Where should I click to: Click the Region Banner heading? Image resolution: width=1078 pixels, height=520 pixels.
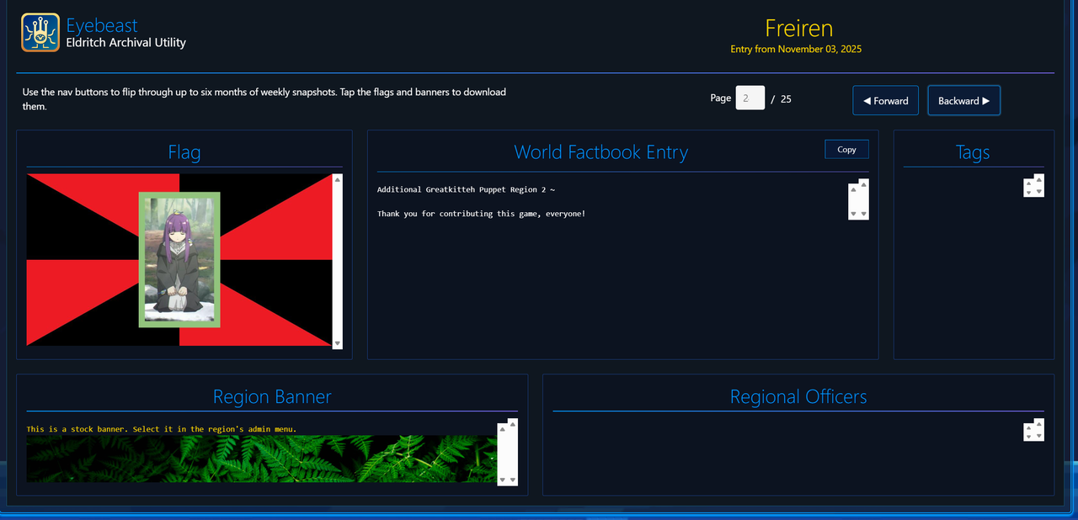pos(272,396)
